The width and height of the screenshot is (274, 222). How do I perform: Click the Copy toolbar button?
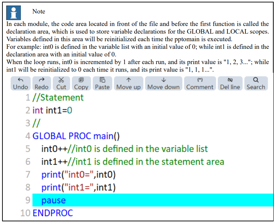[x=81, y=83]
